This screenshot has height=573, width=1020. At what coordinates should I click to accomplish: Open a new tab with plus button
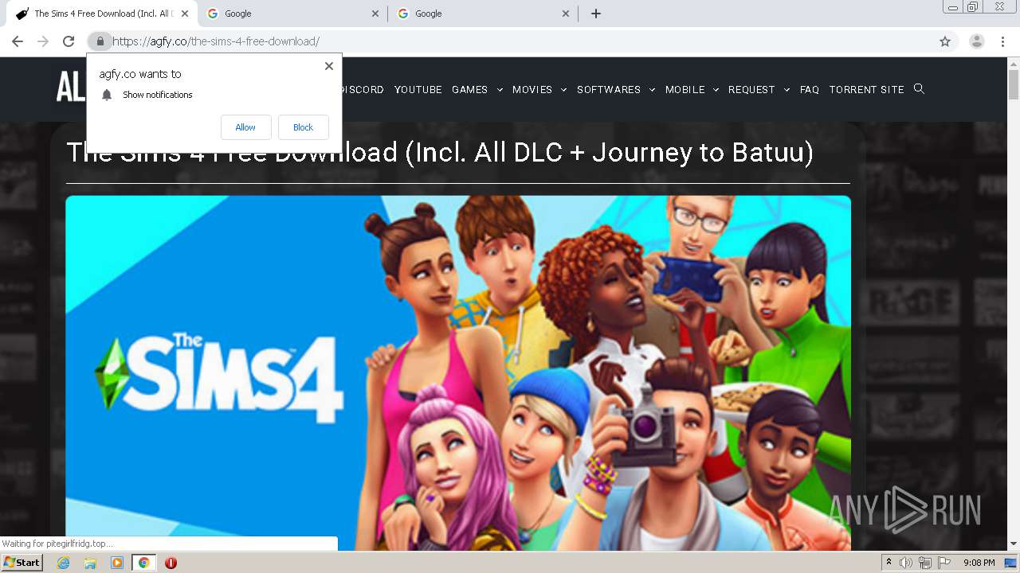click(x=596, y=14)
